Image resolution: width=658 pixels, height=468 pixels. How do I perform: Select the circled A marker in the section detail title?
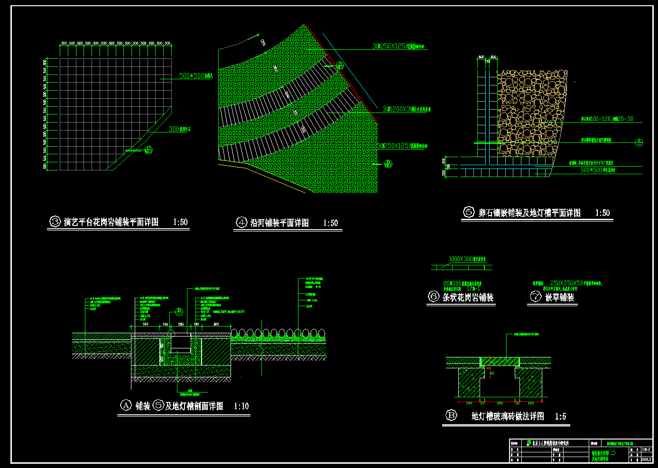coord(126,405)
